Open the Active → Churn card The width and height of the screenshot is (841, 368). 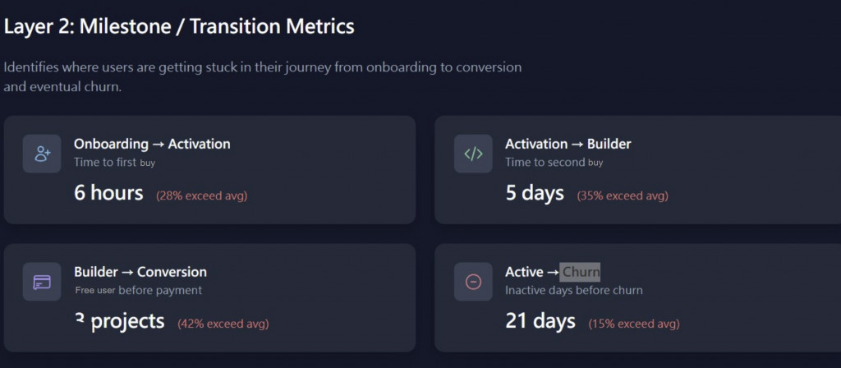637,297
